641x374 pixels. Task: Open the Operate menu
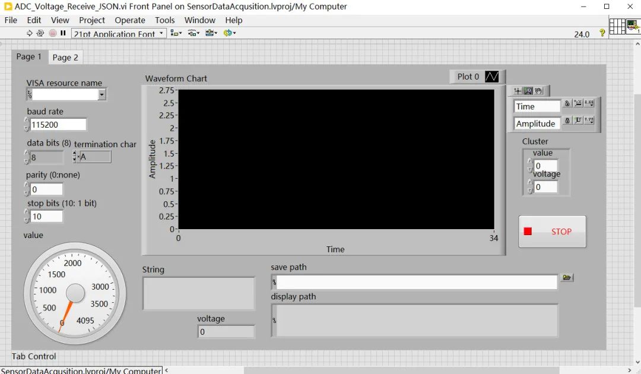pos(130,20)
